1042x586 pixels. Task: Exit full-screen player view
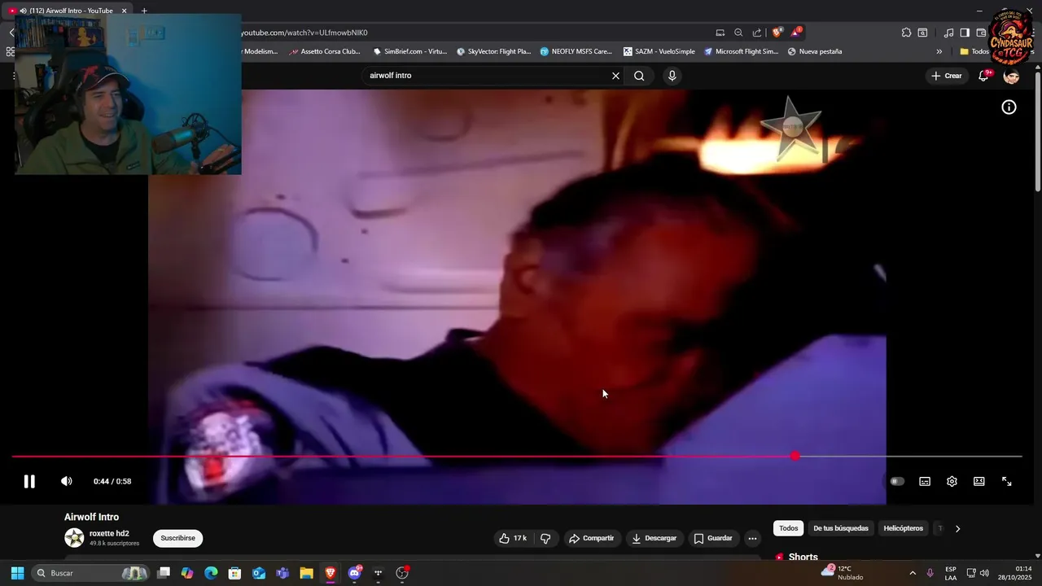pos(1007,481)
